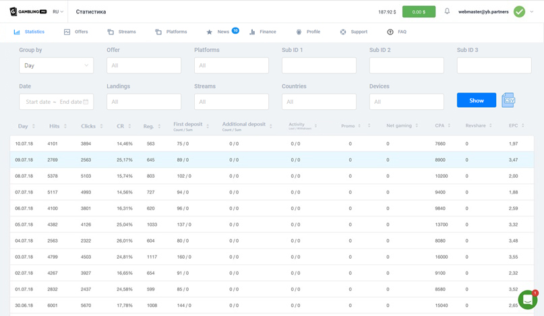Open the FAQ tab
The image size is (544, 316).
coord(396,32)
